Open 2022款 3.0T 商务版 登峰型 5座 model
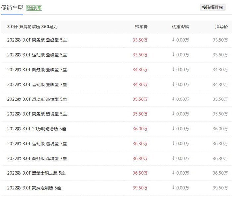The width and height of the screenshot is (232, 197). pos(37,40)
